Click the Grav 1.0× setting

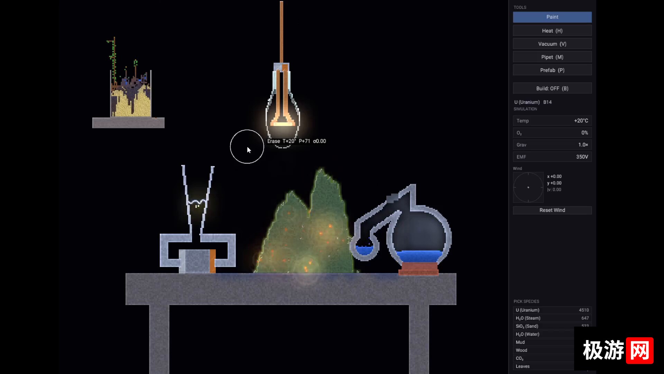552,145
